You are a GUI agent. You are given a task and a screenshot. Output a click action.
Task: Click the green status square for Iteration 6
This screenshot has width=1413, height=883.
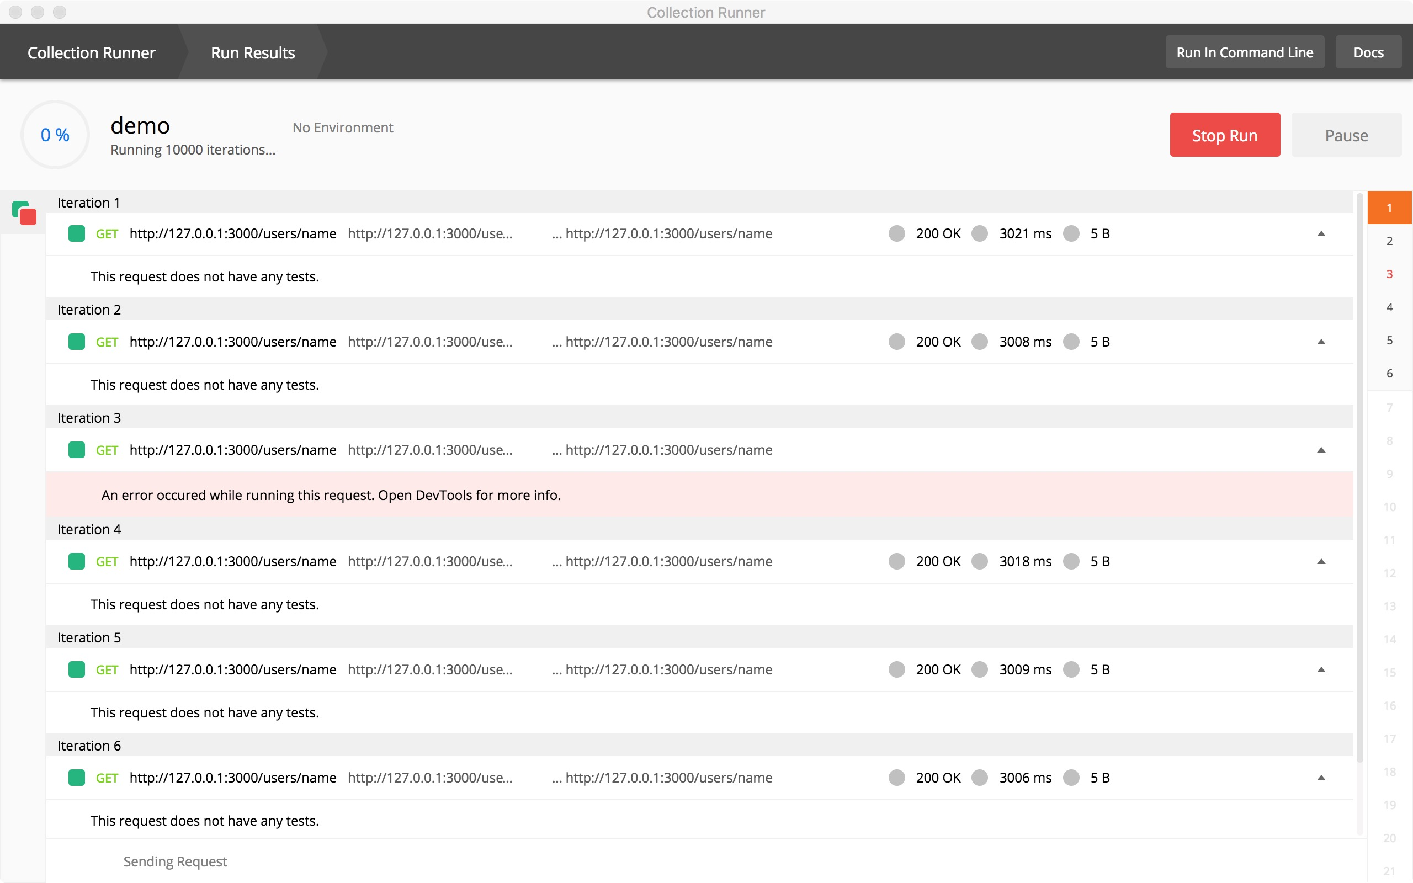(x=77, y=777)
